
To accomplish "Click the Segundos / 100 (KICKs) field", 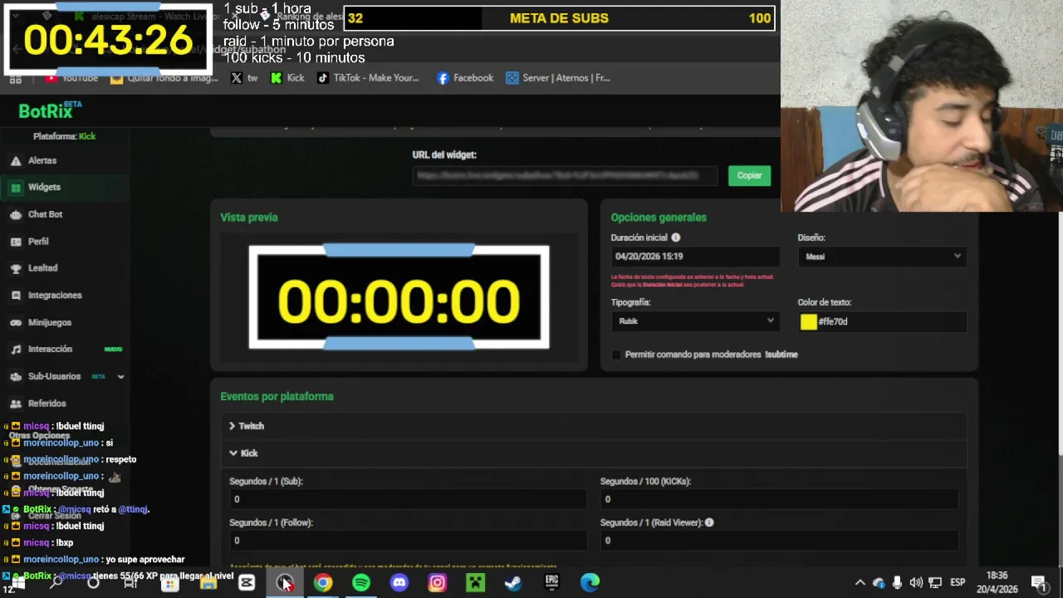I will 779,499.
